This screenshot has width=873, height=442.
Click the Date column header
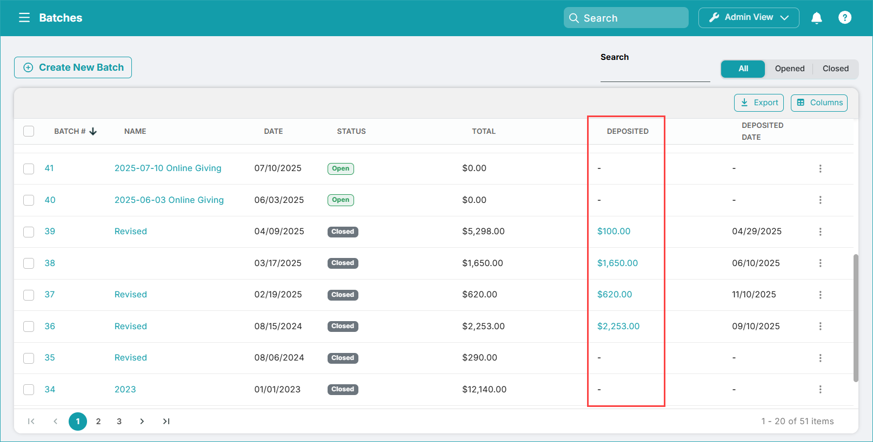[274, 131]
